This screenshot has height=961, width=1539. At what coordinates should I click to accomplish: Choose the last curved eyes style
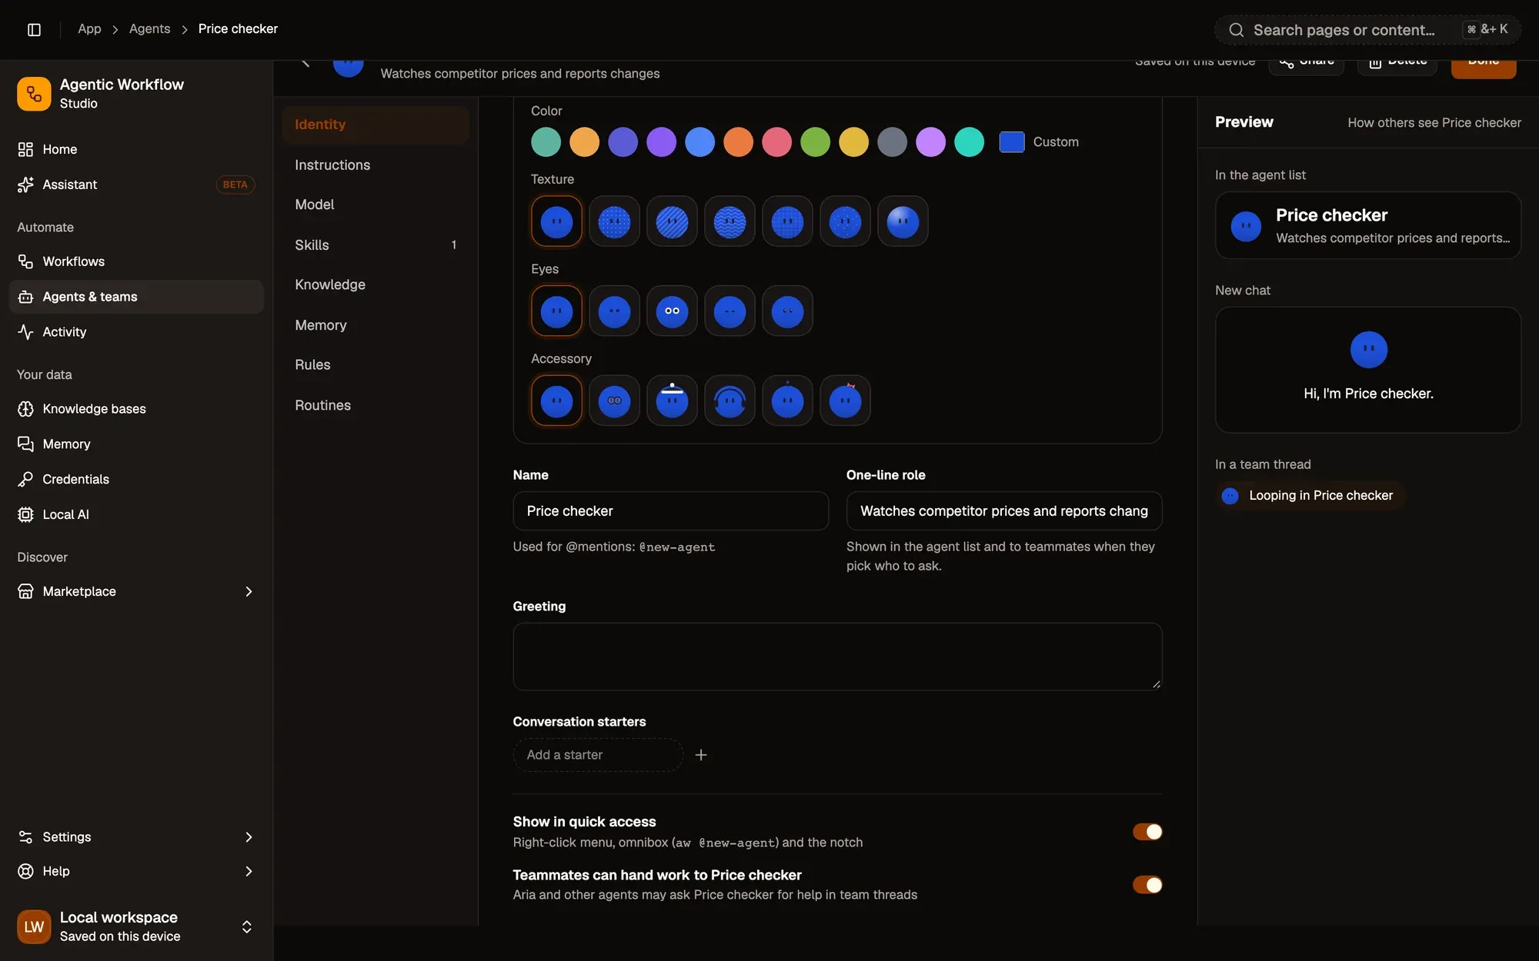pos(787,311)
